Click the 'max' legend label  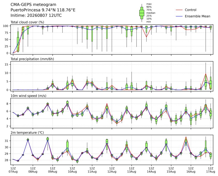(x=149, y=4)
